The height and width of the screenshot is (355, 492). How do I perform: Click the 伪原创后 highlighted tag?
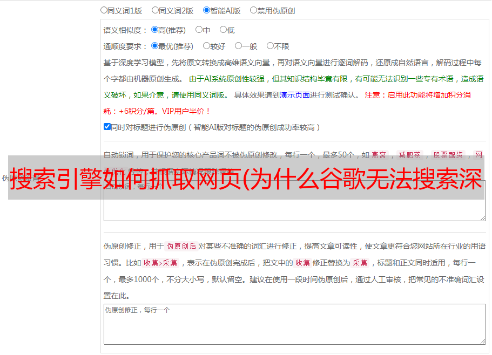point(181,246)
